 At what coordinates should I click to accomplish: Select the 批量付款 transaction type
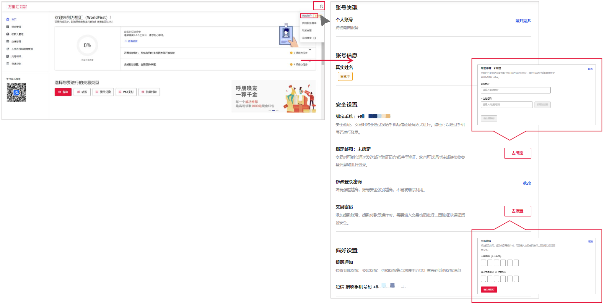(149, 92)
